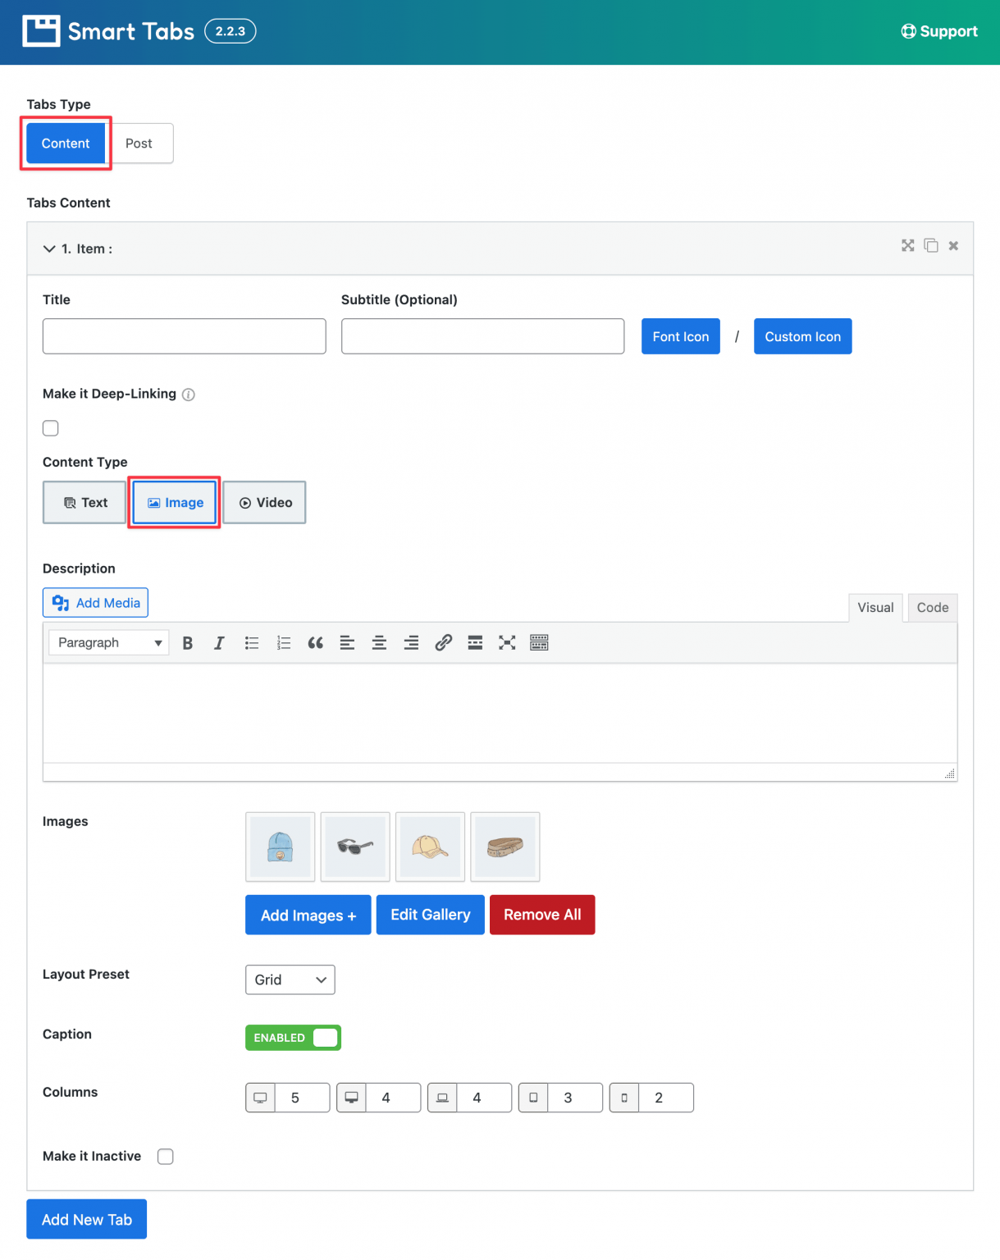Insert a hyperlink in the description editor
The width and height of the screenshot is (1000, 1260).
443,642
